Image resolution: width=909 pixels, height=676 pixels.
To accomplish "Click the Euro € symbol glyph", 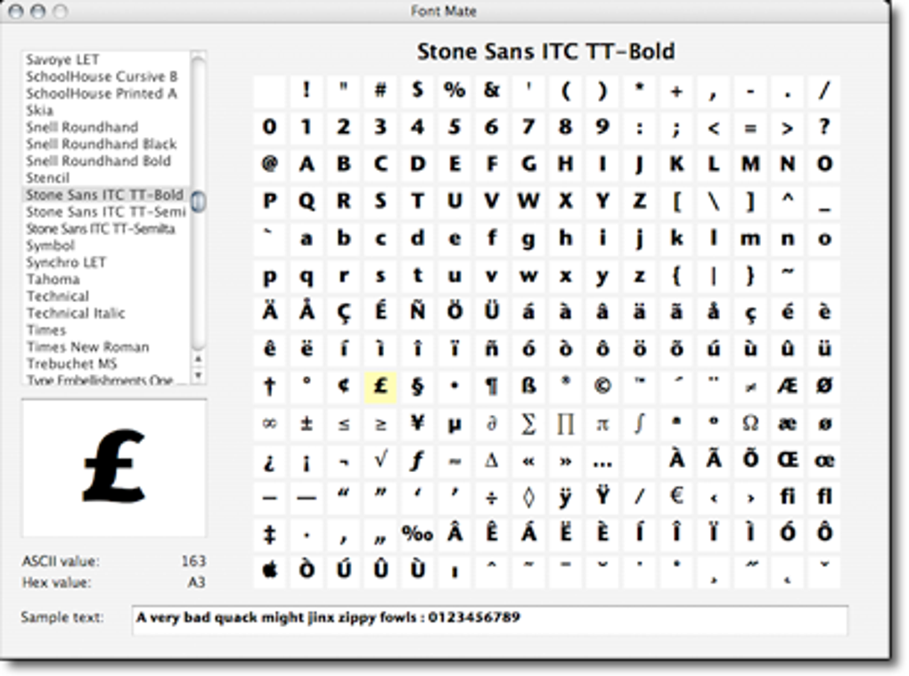I will click(675, 496).
